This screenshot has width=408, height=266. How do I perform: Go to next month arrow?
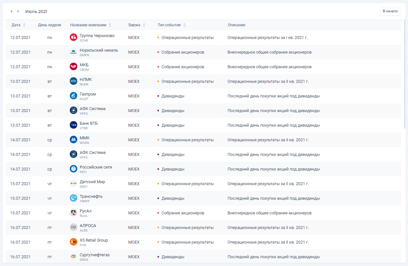click(x=18, y=11)
